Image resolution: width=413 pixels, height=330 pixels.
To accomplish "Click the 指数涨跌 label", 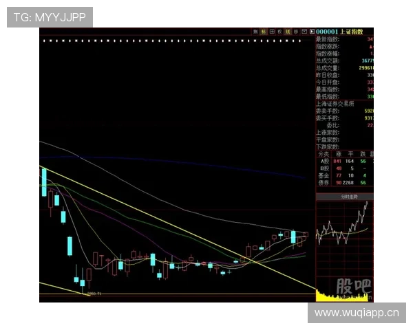I will click(x=328, y=47).
